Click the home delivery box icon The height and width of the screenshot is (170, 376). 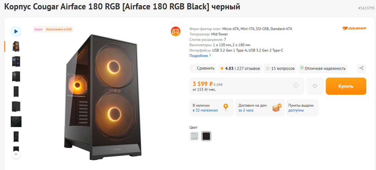coord(277,108)
